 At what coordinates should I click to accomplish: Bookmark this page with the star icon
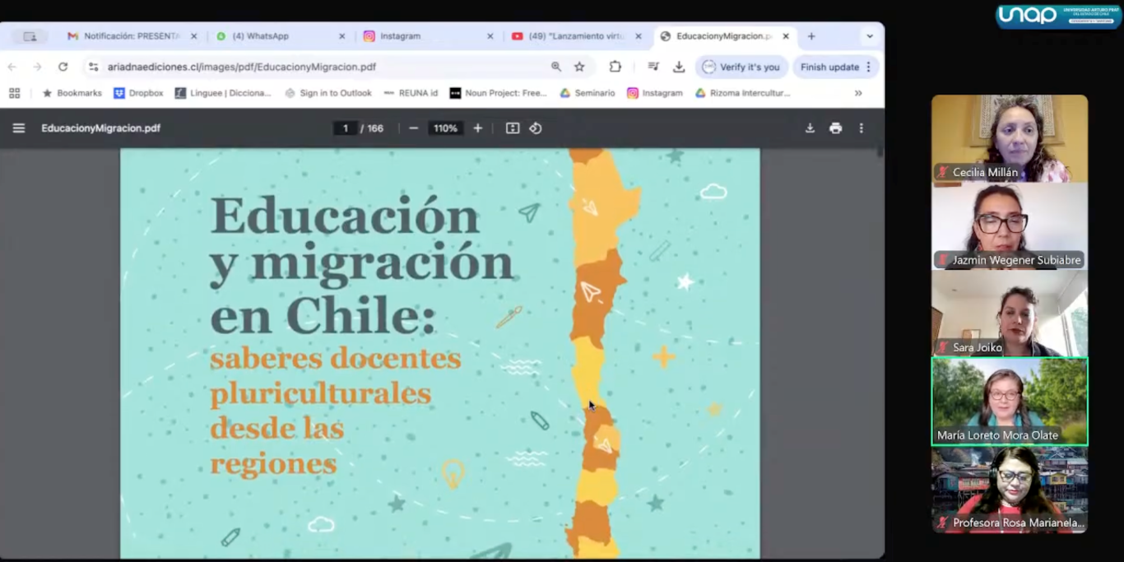(x=579, y=67)
